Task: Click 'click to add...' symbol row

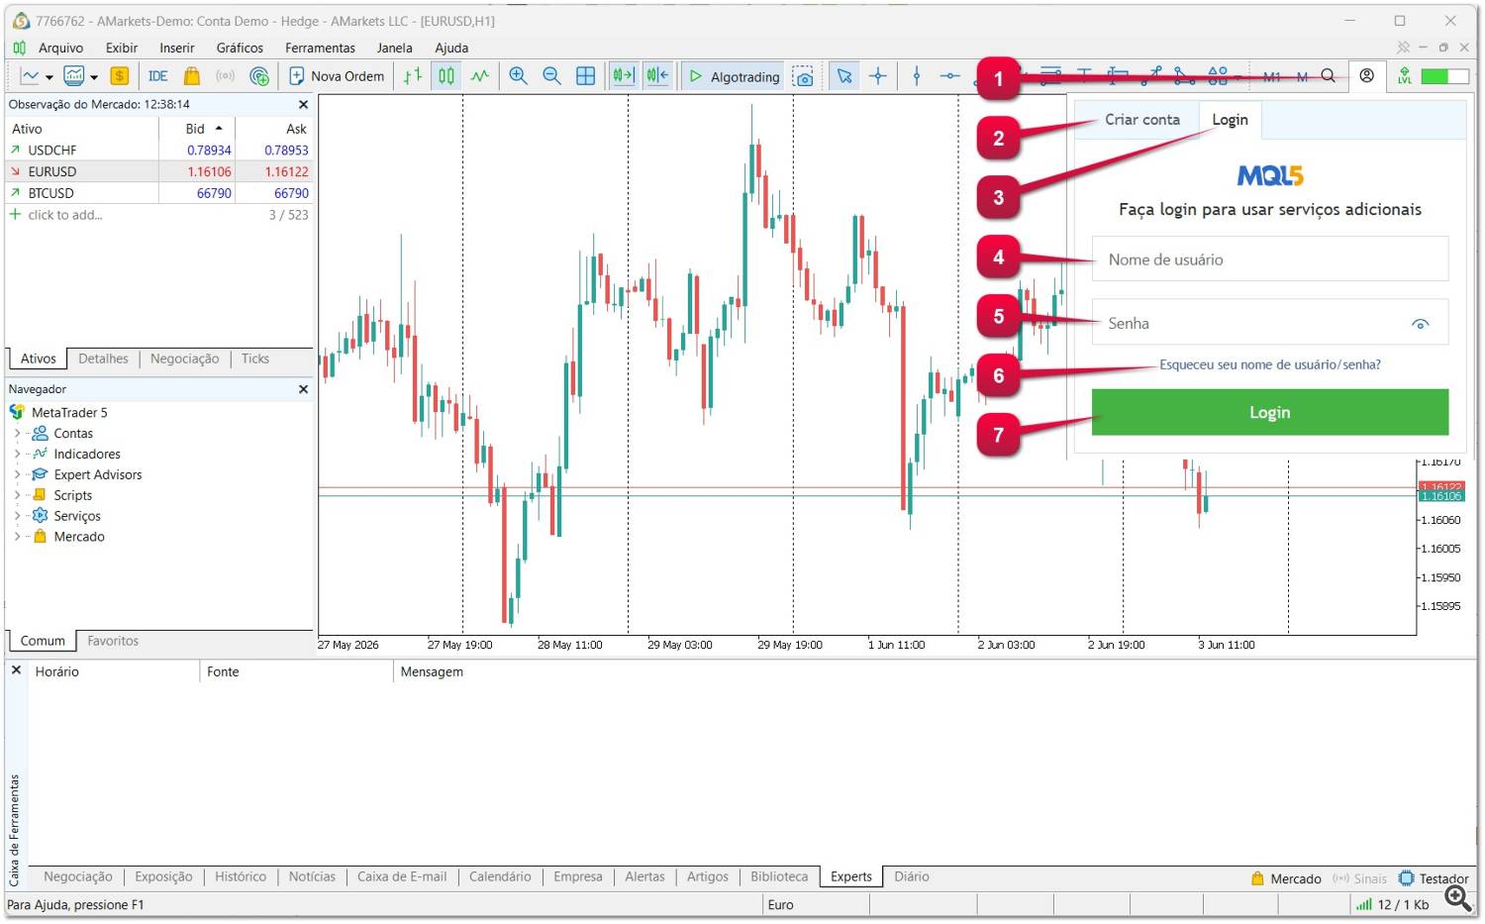Action: [65, 215]
